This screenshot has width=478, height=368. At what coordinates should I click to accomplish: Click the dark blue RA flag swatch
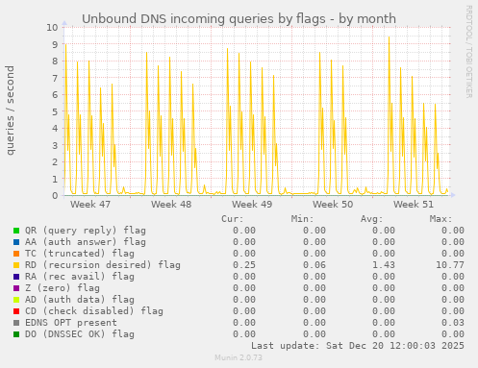point(16,277)
